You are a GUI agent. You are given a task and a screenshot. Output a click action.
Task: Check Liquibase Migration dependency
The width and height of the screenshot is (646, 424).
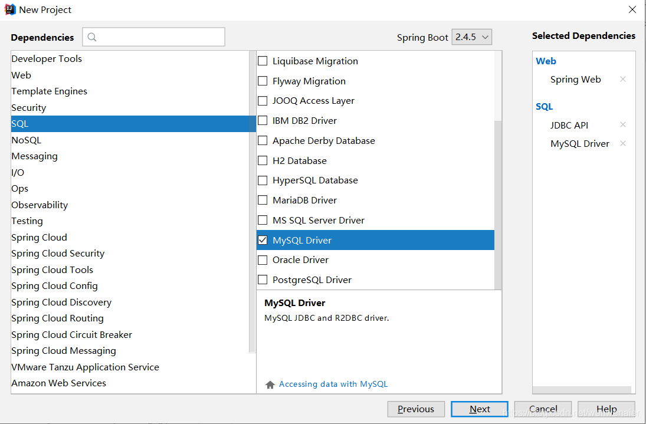pos(263,61)
